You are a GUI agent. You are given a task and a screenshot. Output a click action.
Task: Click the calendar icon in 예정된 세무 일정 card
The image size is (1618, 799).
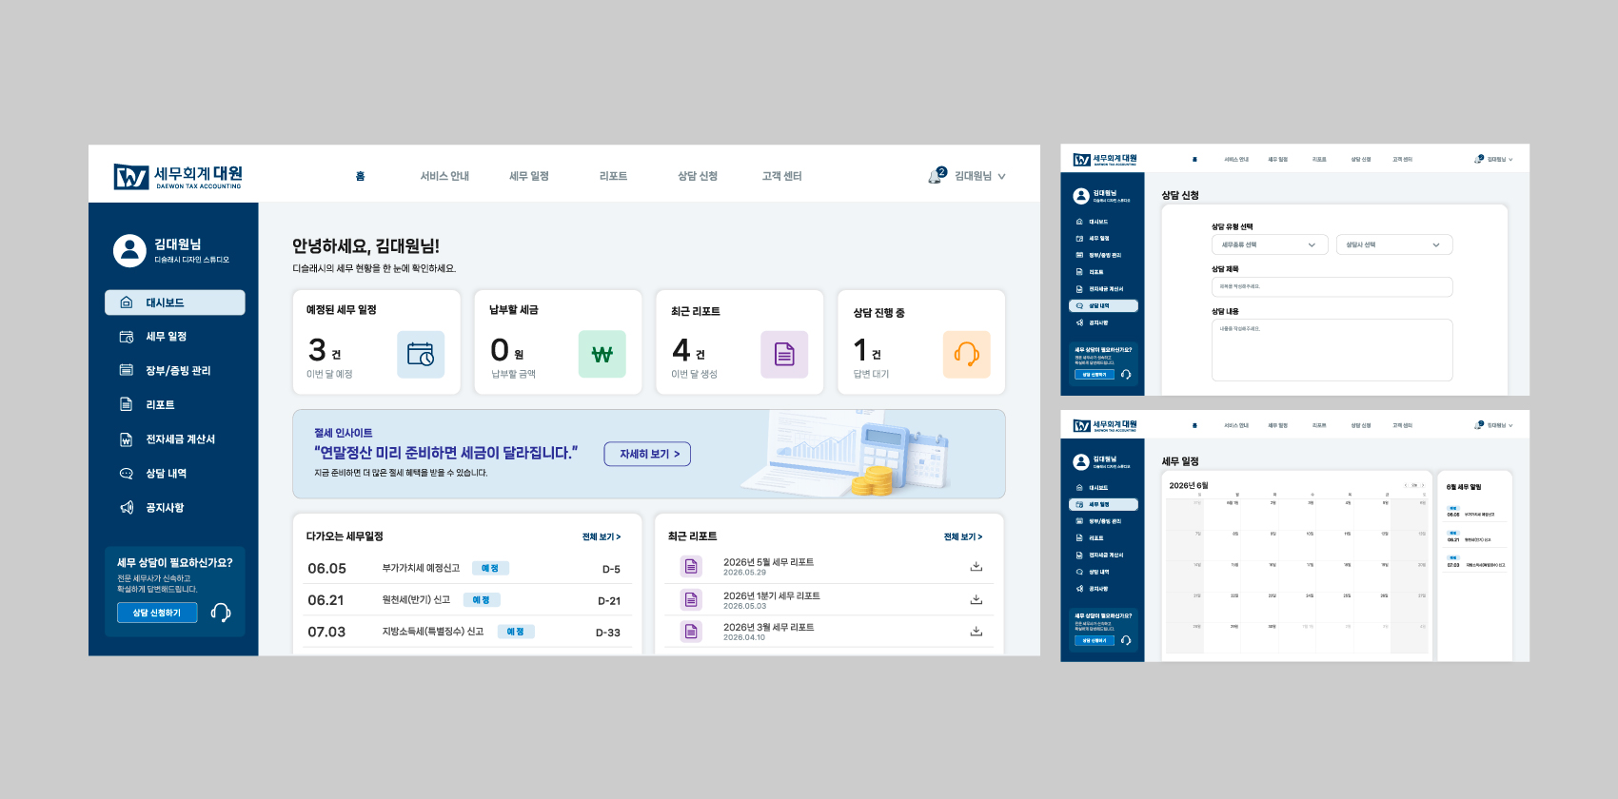[421, 354]
